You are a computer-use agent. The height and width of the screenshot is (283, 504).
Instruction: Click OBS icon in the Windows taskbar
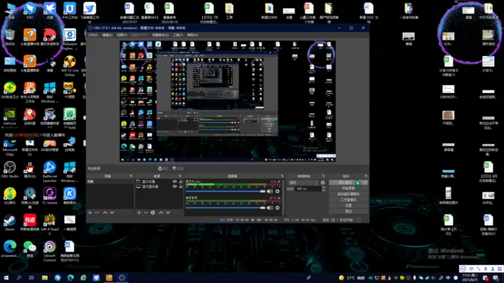coord(122,277)
